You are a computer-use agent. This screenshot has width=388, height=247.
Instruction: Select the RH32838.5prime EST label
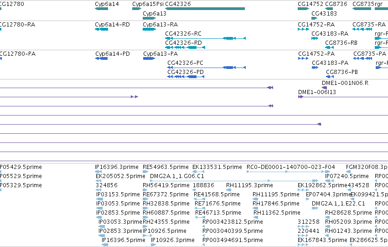coord(166,204)
